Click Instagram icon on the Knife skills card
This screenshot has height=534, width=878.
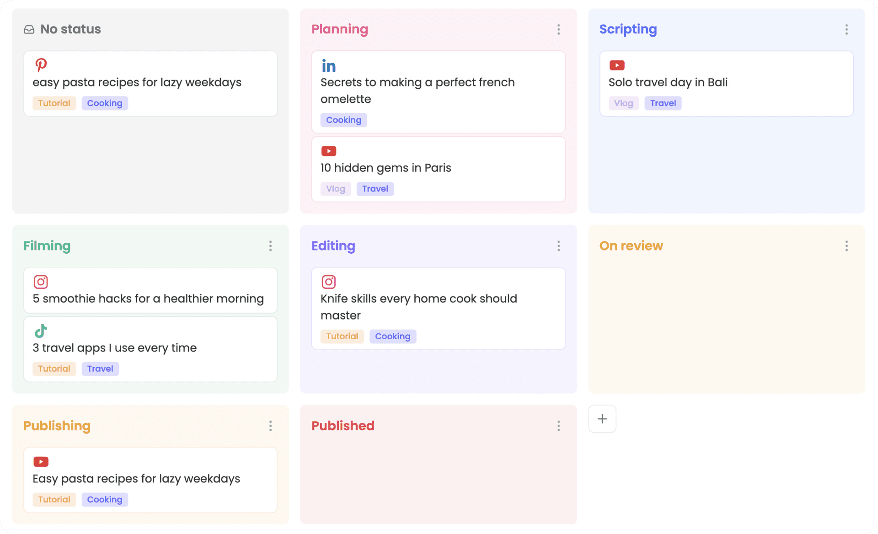point(329,282)
